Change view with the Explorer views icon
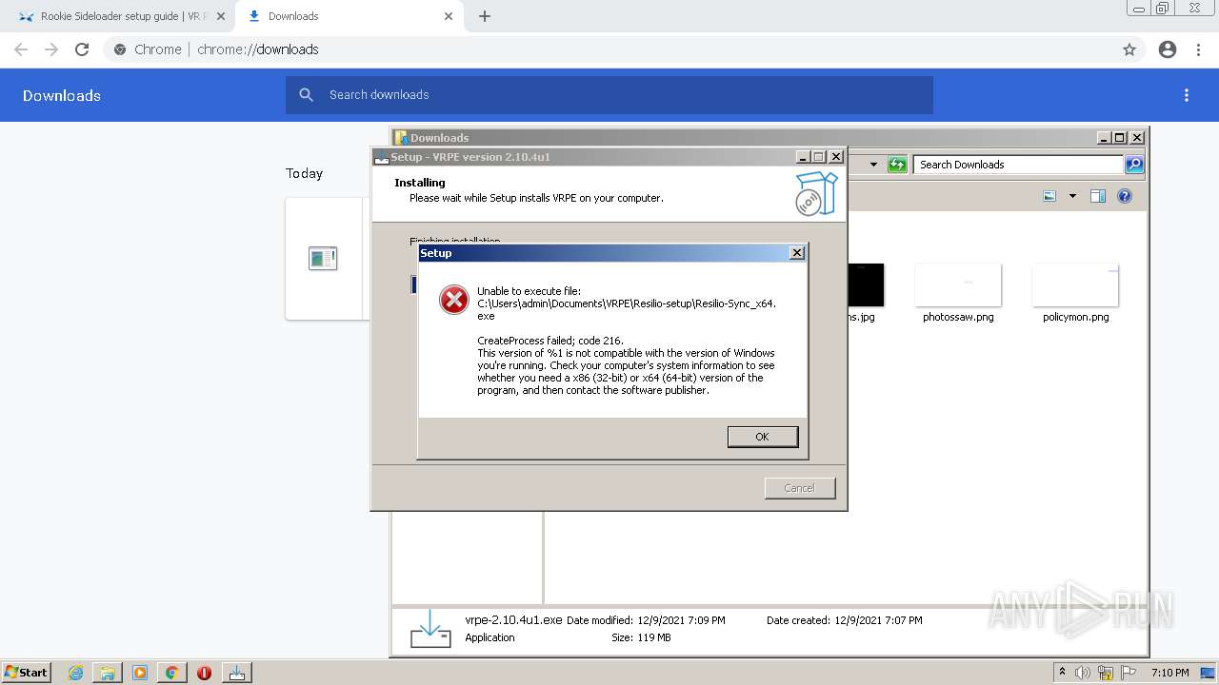 tap(1049, 196)
